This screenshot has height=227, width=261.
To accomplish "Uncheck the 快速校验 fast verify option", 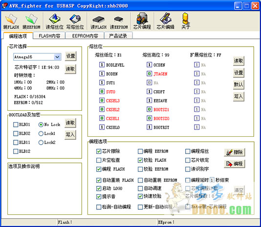I will [x=140, y=196].
